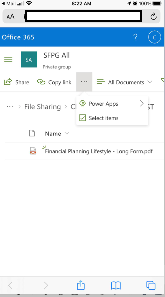
Task: Open the partially visible filter icon
Action: point(163,82)
